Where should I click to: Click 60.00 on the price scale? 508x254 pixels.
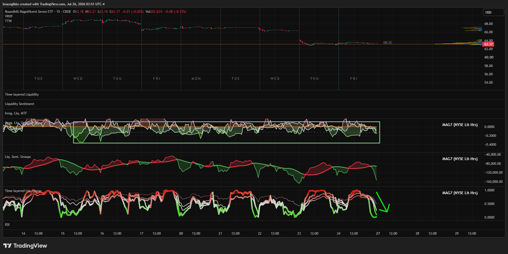click(x=489, y=57)
